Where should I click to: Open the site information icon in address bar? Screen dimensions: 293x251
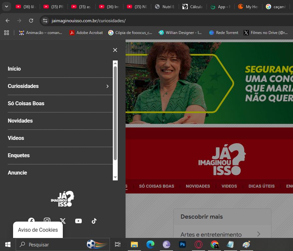45,21
